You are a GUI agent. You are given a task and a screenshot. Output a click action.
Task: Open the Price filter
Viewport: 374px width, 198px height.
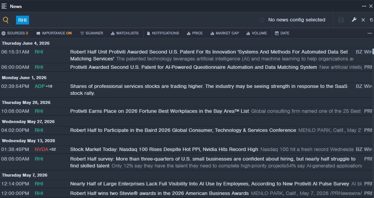point(195,33)
